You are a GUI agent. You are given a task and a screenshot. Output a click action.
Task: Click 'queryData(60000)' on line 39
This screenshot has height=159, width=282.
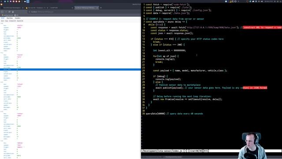click(156, 114)
